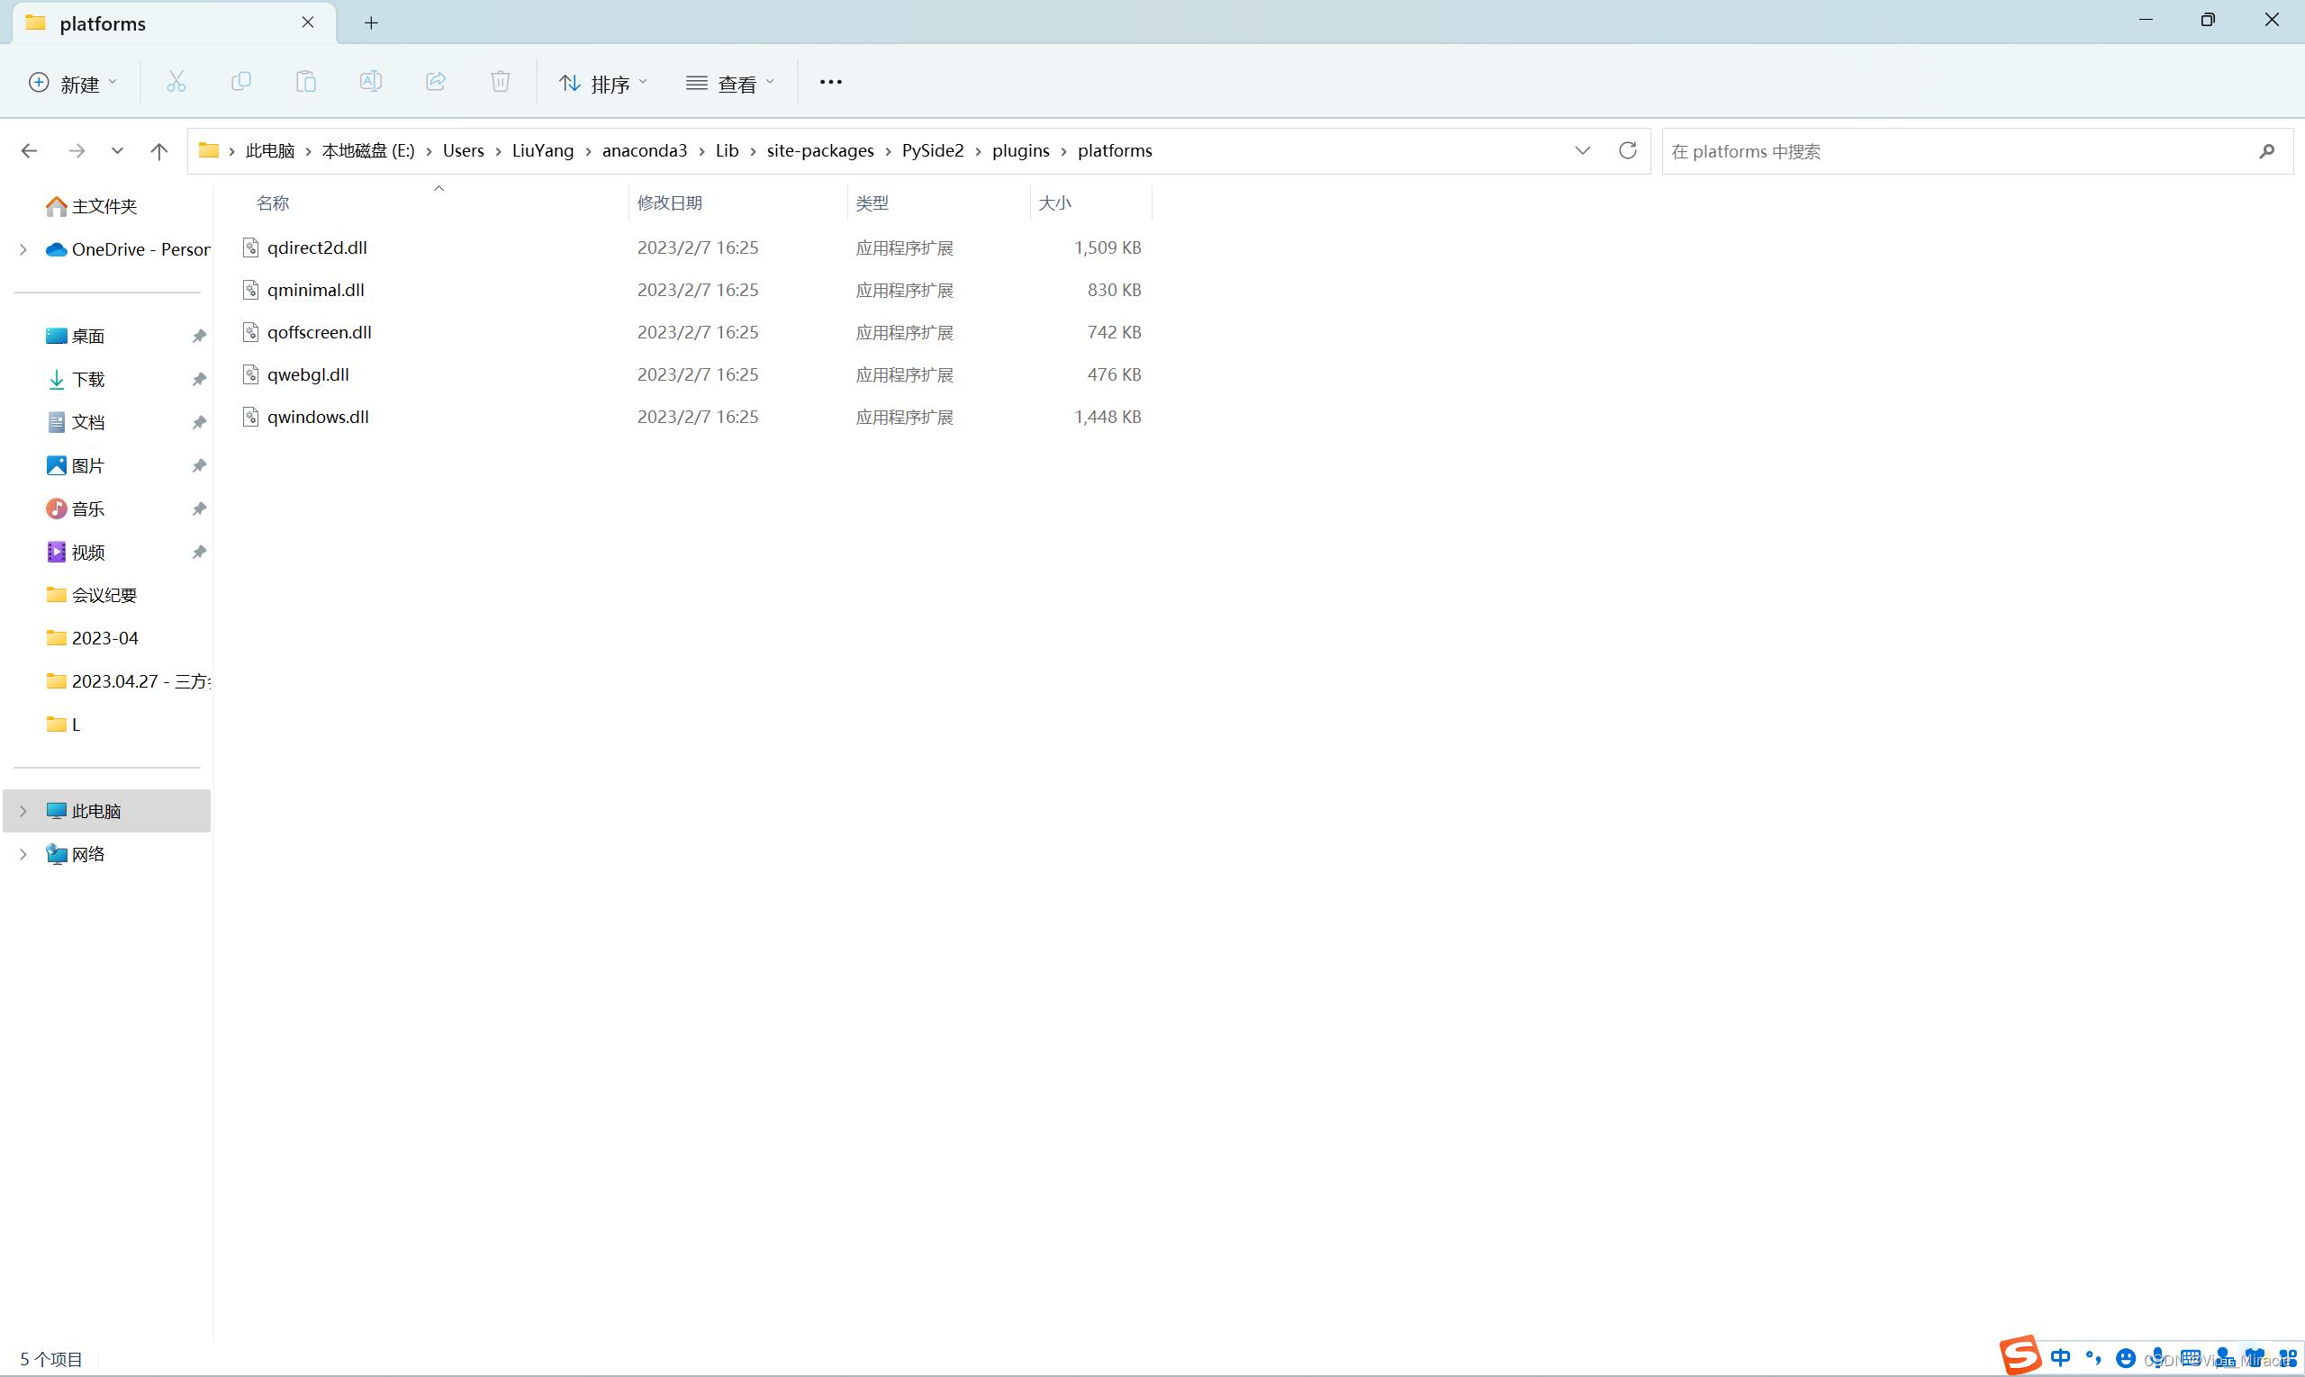The height and width of the screenshot is (1377, 2305).
Task: Open the 查看 (View) dropdown
Action: 730,83
